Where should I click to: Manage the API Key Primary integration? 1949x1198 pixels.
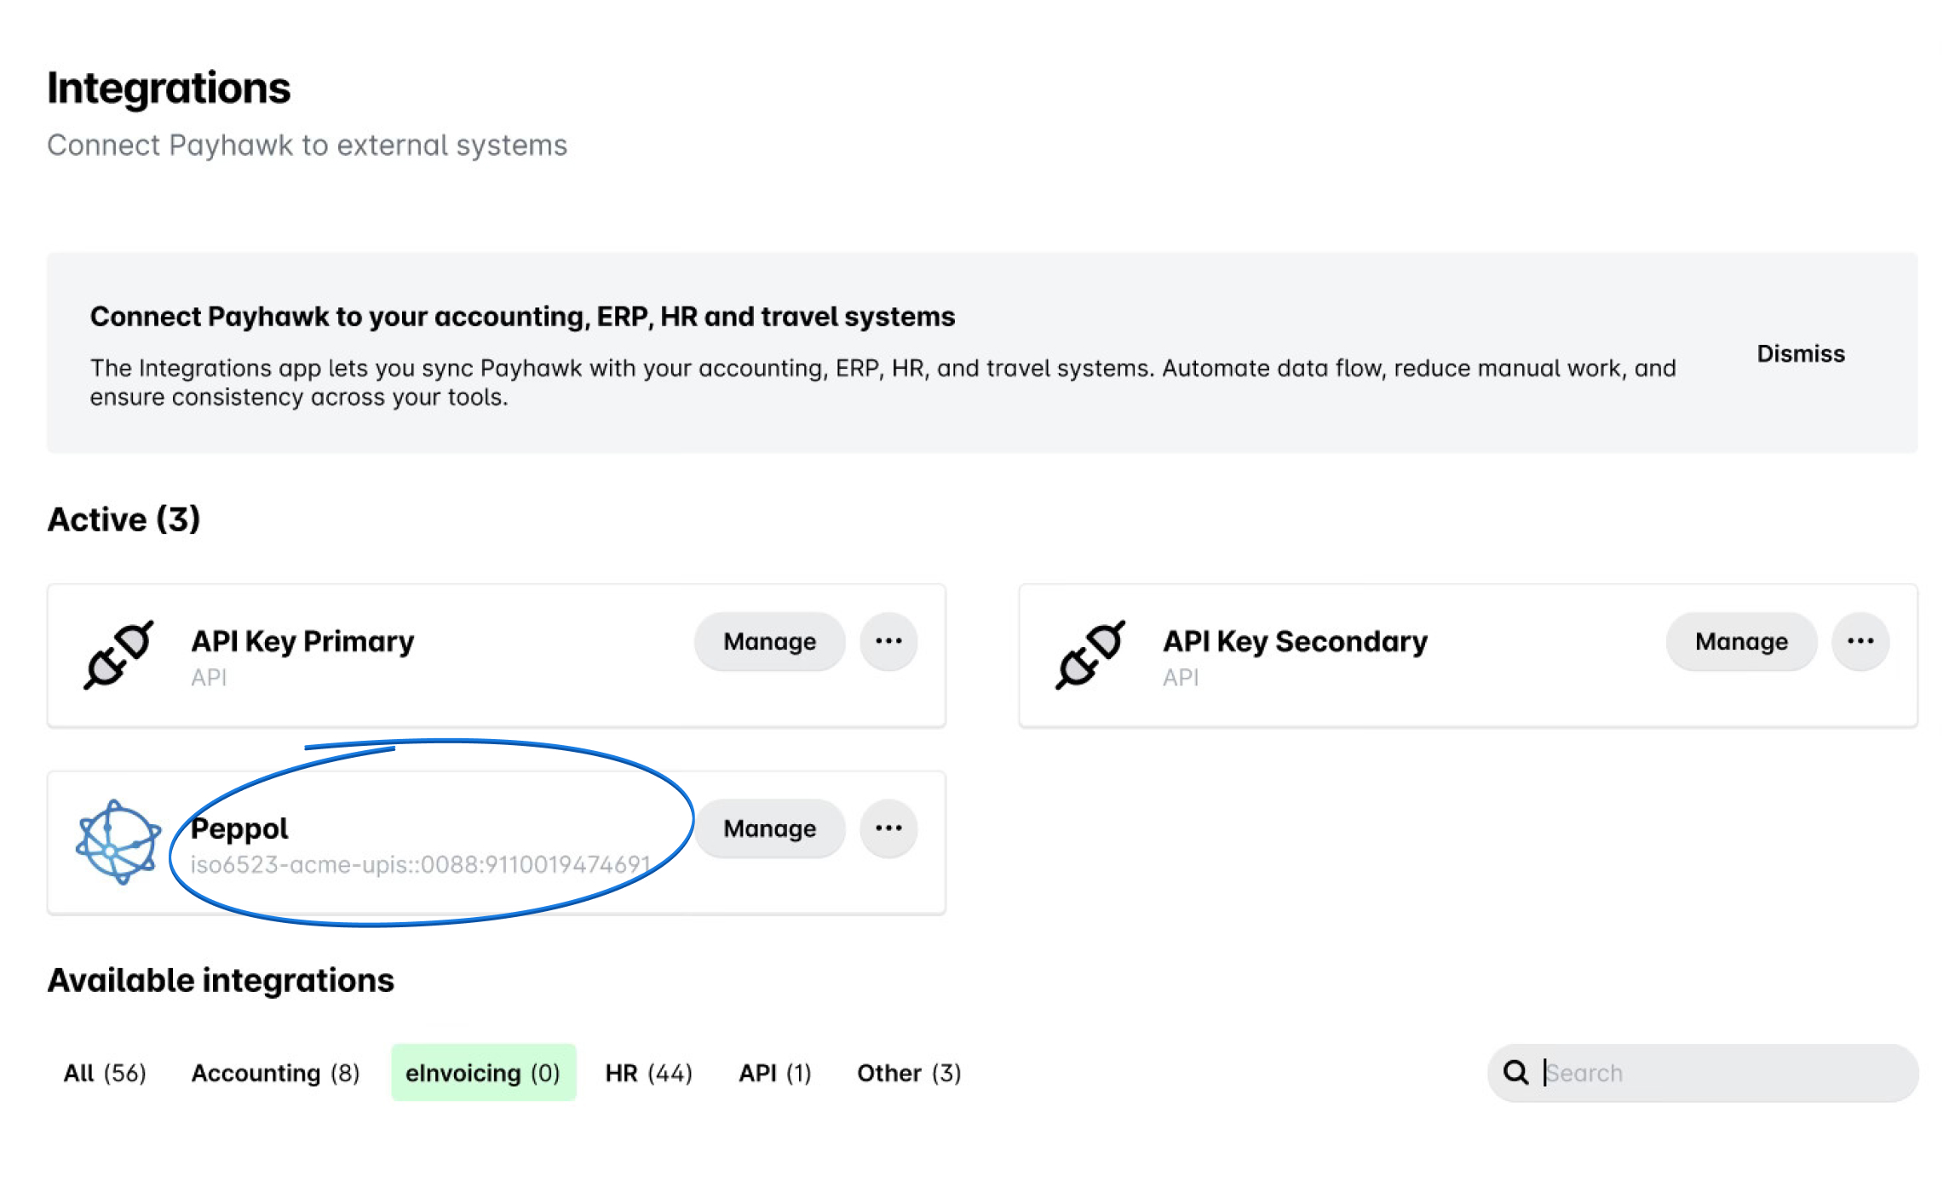(x=768, y=641)
